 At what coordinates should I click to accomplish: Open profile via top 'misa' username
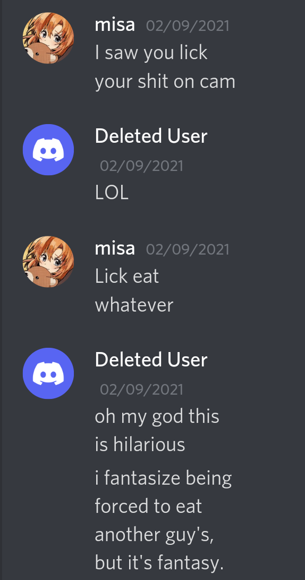tap(115, 25)
